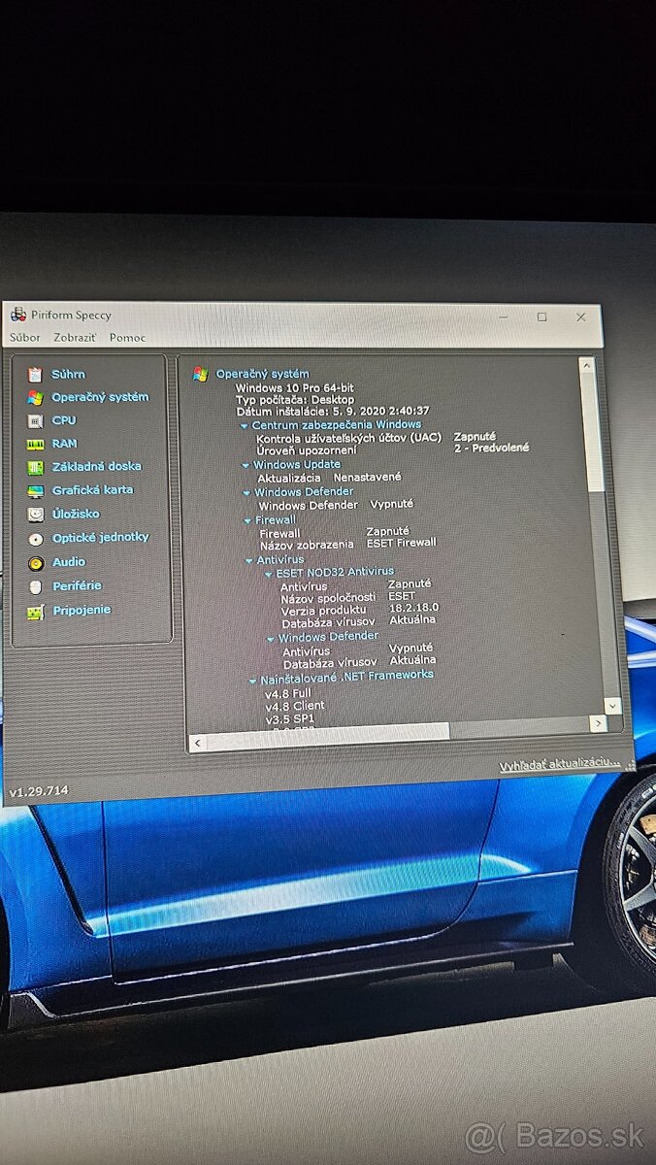Click the Súhrn clipboard icon in sidebar

(35, 374)
